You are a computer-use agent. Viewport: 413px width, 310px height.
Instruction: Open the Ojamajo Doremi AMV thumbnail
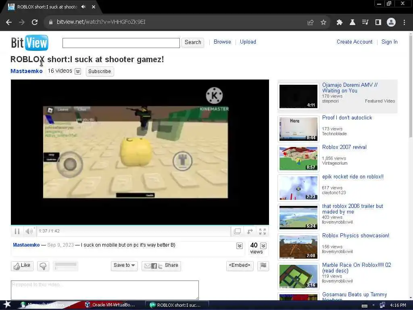[298, 96]
